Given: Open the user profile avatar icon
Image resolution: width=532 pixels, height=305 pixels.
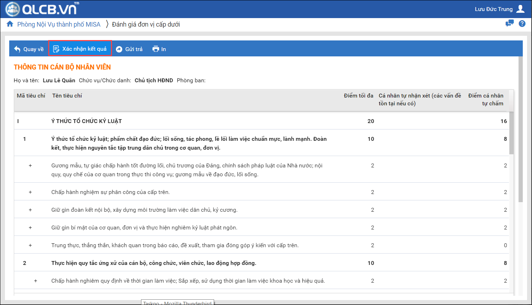Looking at the screenshot, I should click(x=520, y=9).
